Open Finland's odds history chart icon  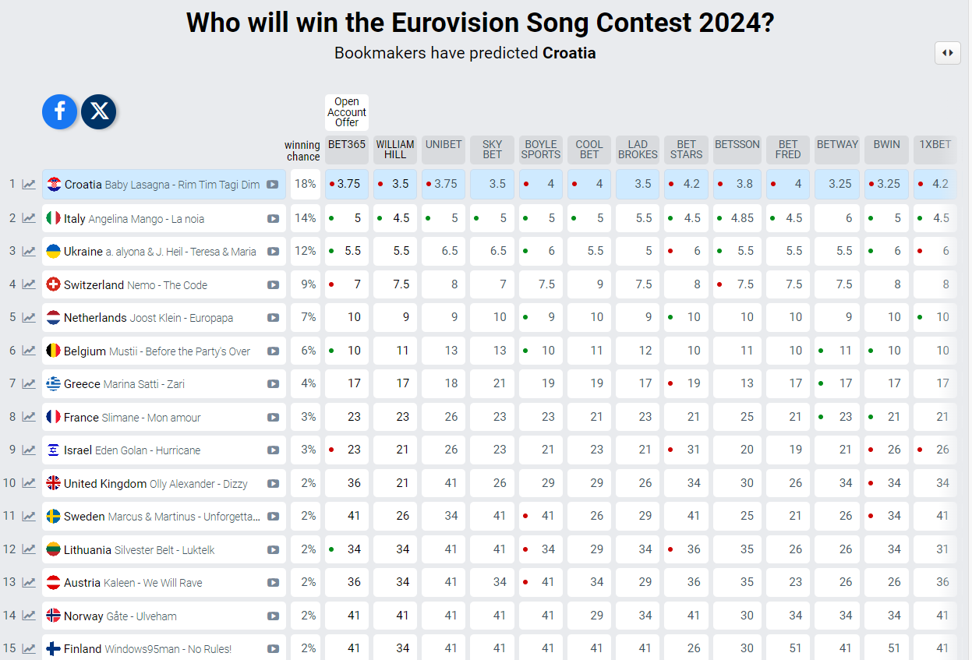(x=29, y=648)
